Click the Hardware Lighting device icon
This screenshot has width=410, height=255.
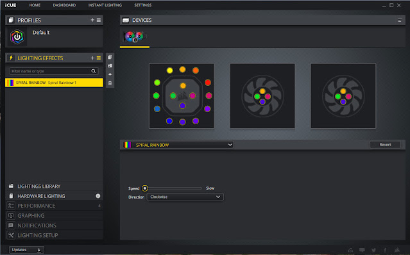(x=11, y=196)
